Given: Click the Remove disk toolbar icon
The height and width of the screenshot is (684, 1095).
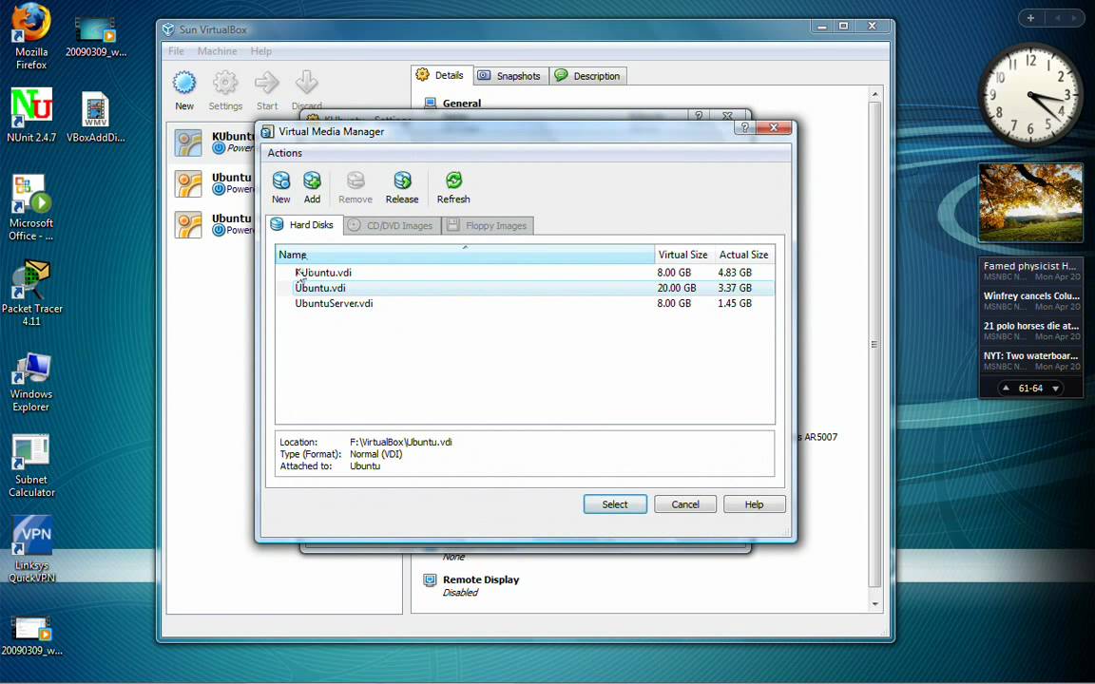Looking at the screenshot, I should point(355,181).
